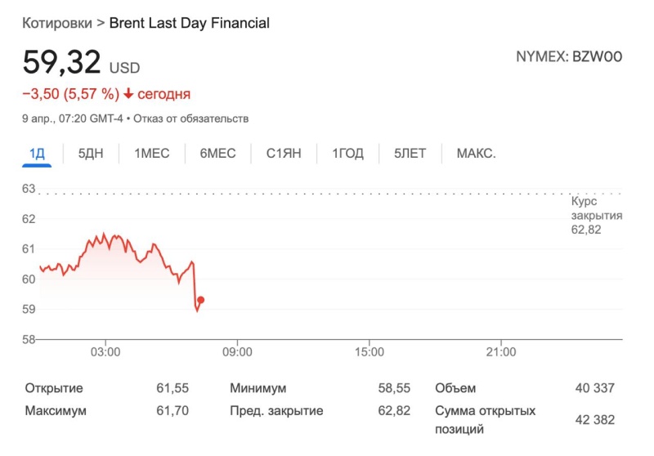
Task: Click the Объем volume value 40 337
Action: (594, 388)
